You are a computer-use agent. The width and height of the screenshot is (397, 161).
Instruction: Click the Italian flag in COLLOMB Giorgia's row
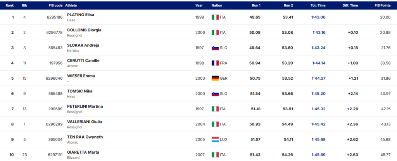(215, 33)
